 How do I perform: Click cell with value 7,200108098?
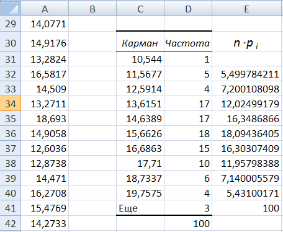246,89
